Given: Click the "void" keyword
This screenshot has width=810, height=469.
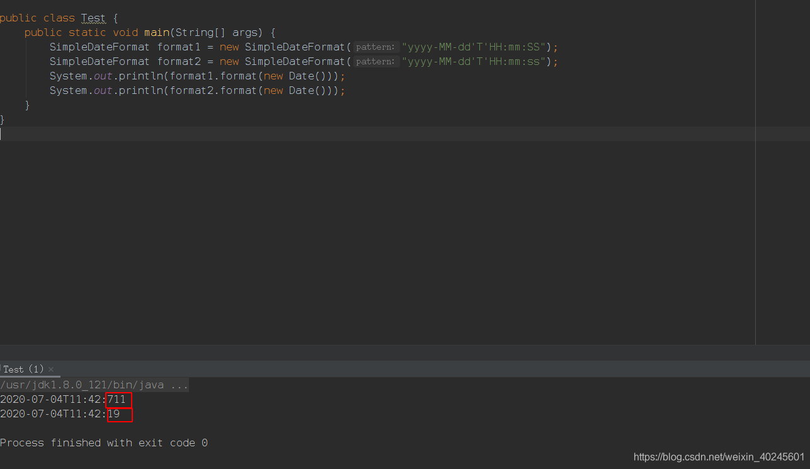Looking at the screenshot, I should point(125,33).
